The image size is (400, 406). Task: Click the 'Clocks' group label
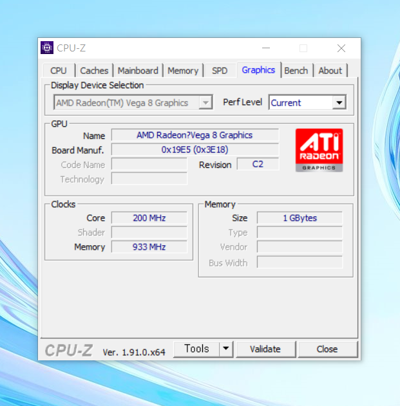[x=63, y=205]
